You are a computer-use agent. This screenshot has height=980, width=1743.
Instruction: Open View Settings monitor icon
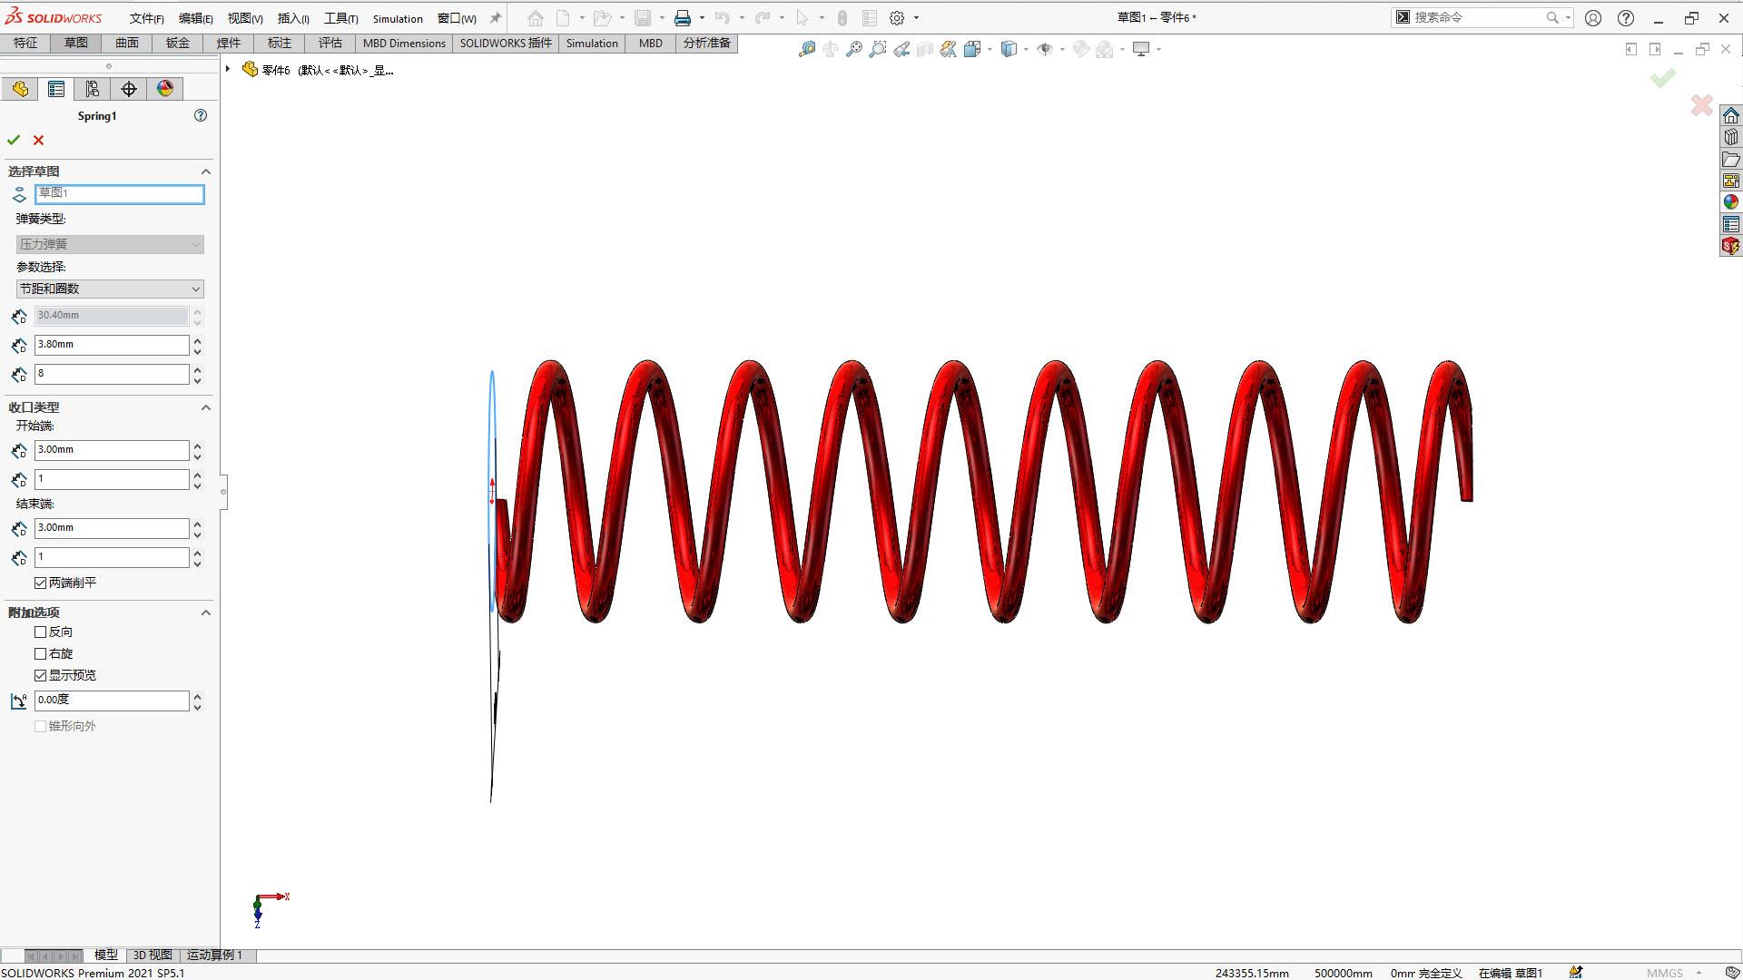[1141, 49]
